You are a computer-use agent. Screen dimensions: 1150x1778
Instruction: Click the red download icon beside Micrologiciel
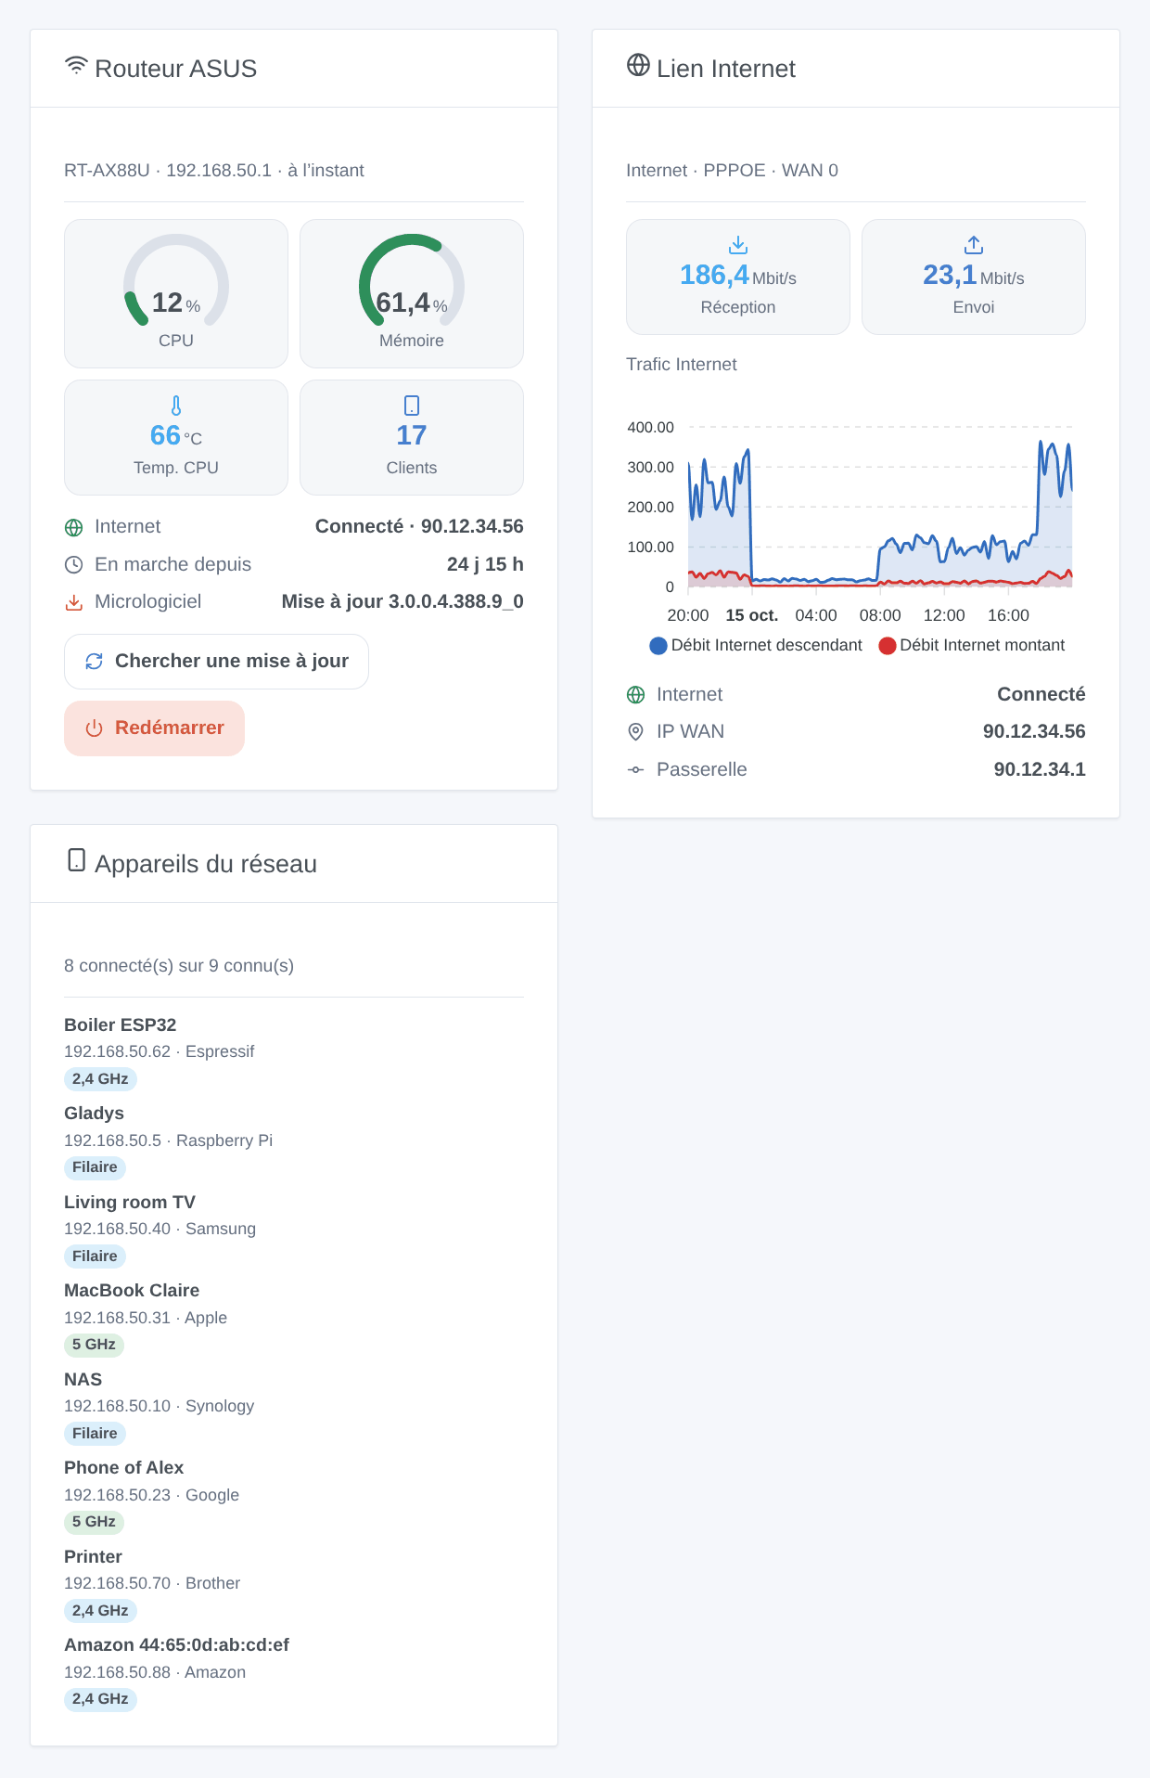pyautogui.click(x=74, y=603)
